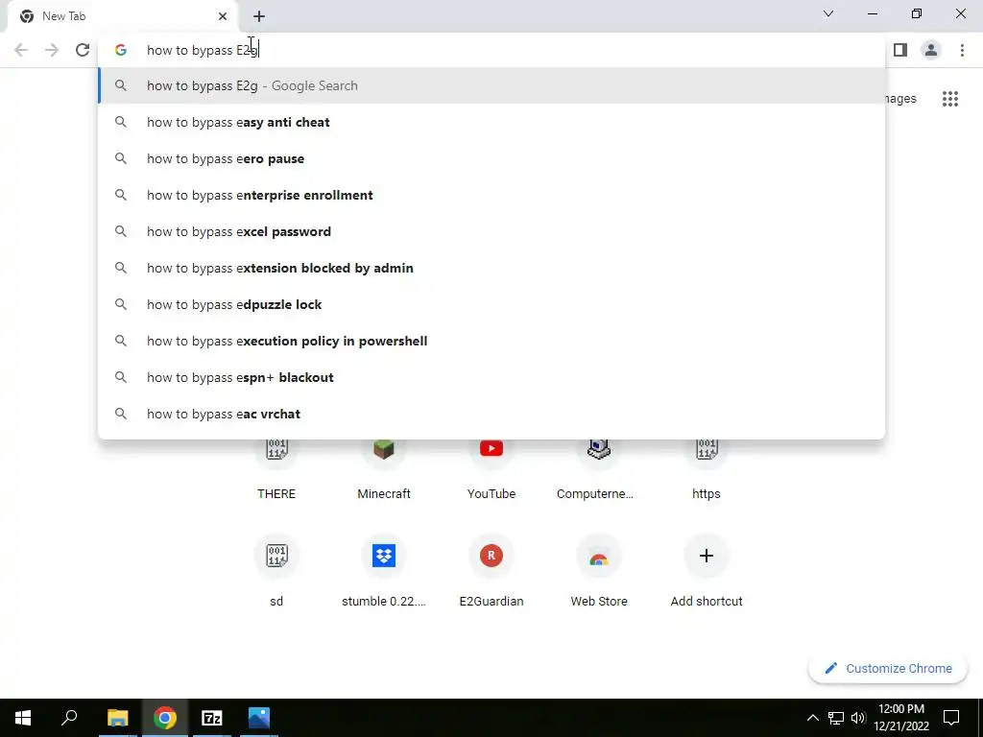Choose suggestion 'enterprise enrollment'
The width and height of the screenshot is (983, 737).
[x=491, y=195]
